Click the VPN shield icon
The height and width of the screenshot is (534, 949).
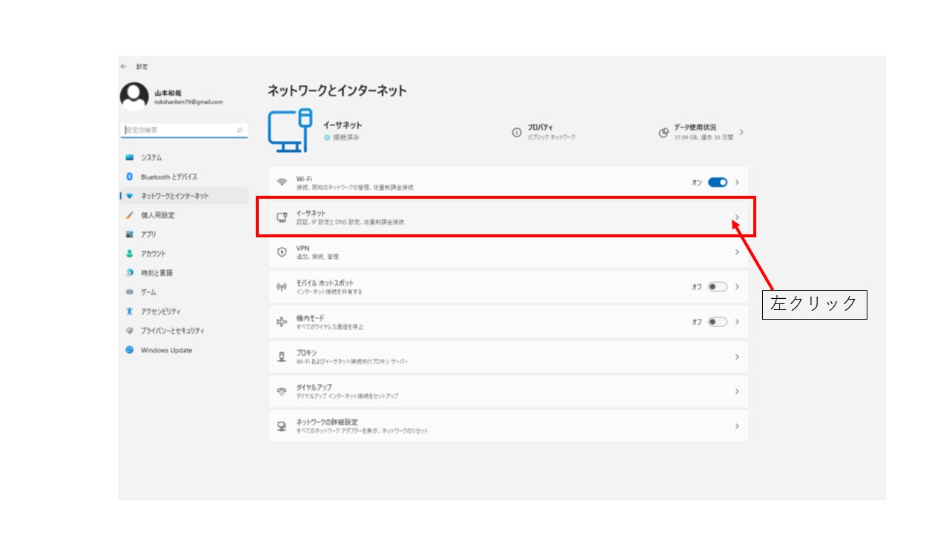point(282,252)
